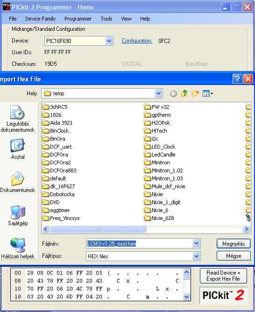
Task: Open the Programmer menu
Action: tap(78, 19)
